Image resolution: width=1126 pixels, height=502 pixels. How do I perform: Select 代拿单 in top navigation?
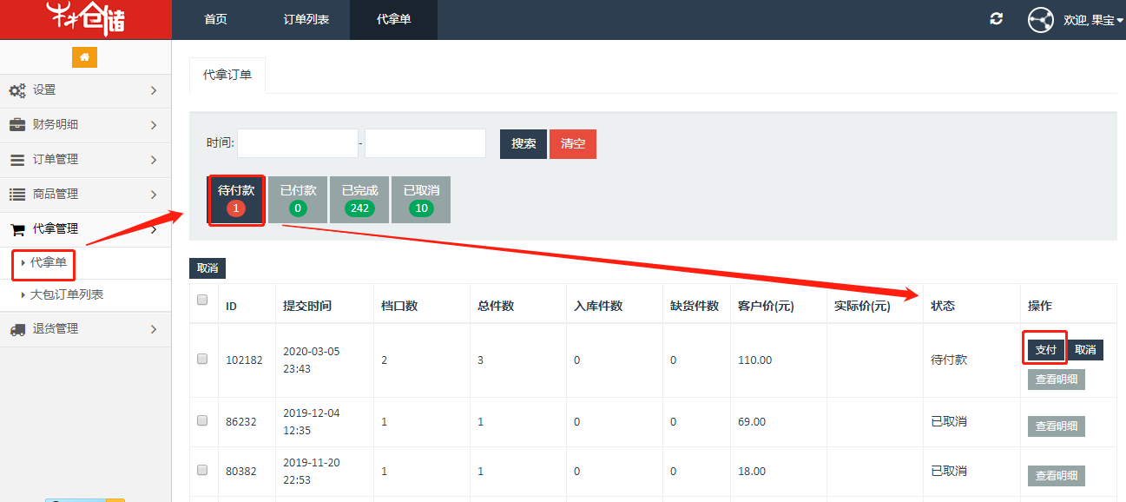pyautogui.click(x=394, y=19)
